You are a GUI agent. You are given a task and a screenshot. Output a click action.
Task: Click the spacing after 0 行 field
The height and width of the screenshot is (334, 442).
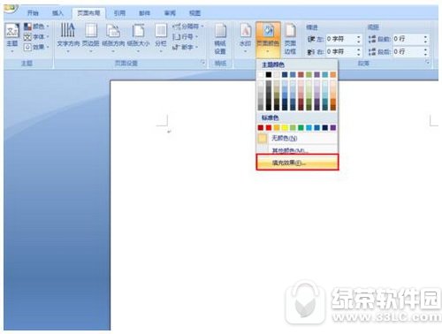tap(408, 52)
